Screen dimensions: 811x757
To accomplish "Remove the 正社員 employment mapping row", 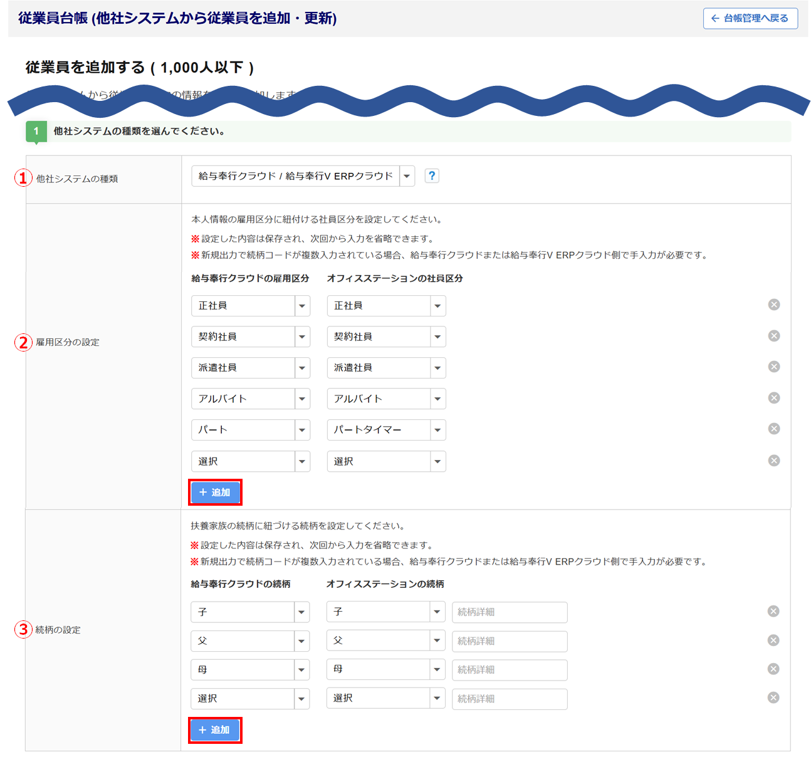I will [774, 305].
